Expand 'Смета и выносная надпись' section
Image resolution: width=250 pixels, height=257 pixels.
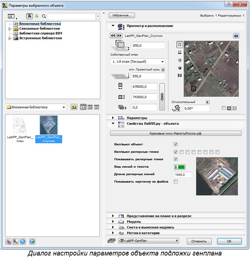(x=113, y=227)
